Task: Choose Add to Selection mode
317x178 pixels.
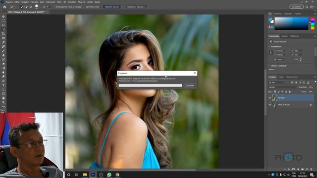Action: point(26,7)
